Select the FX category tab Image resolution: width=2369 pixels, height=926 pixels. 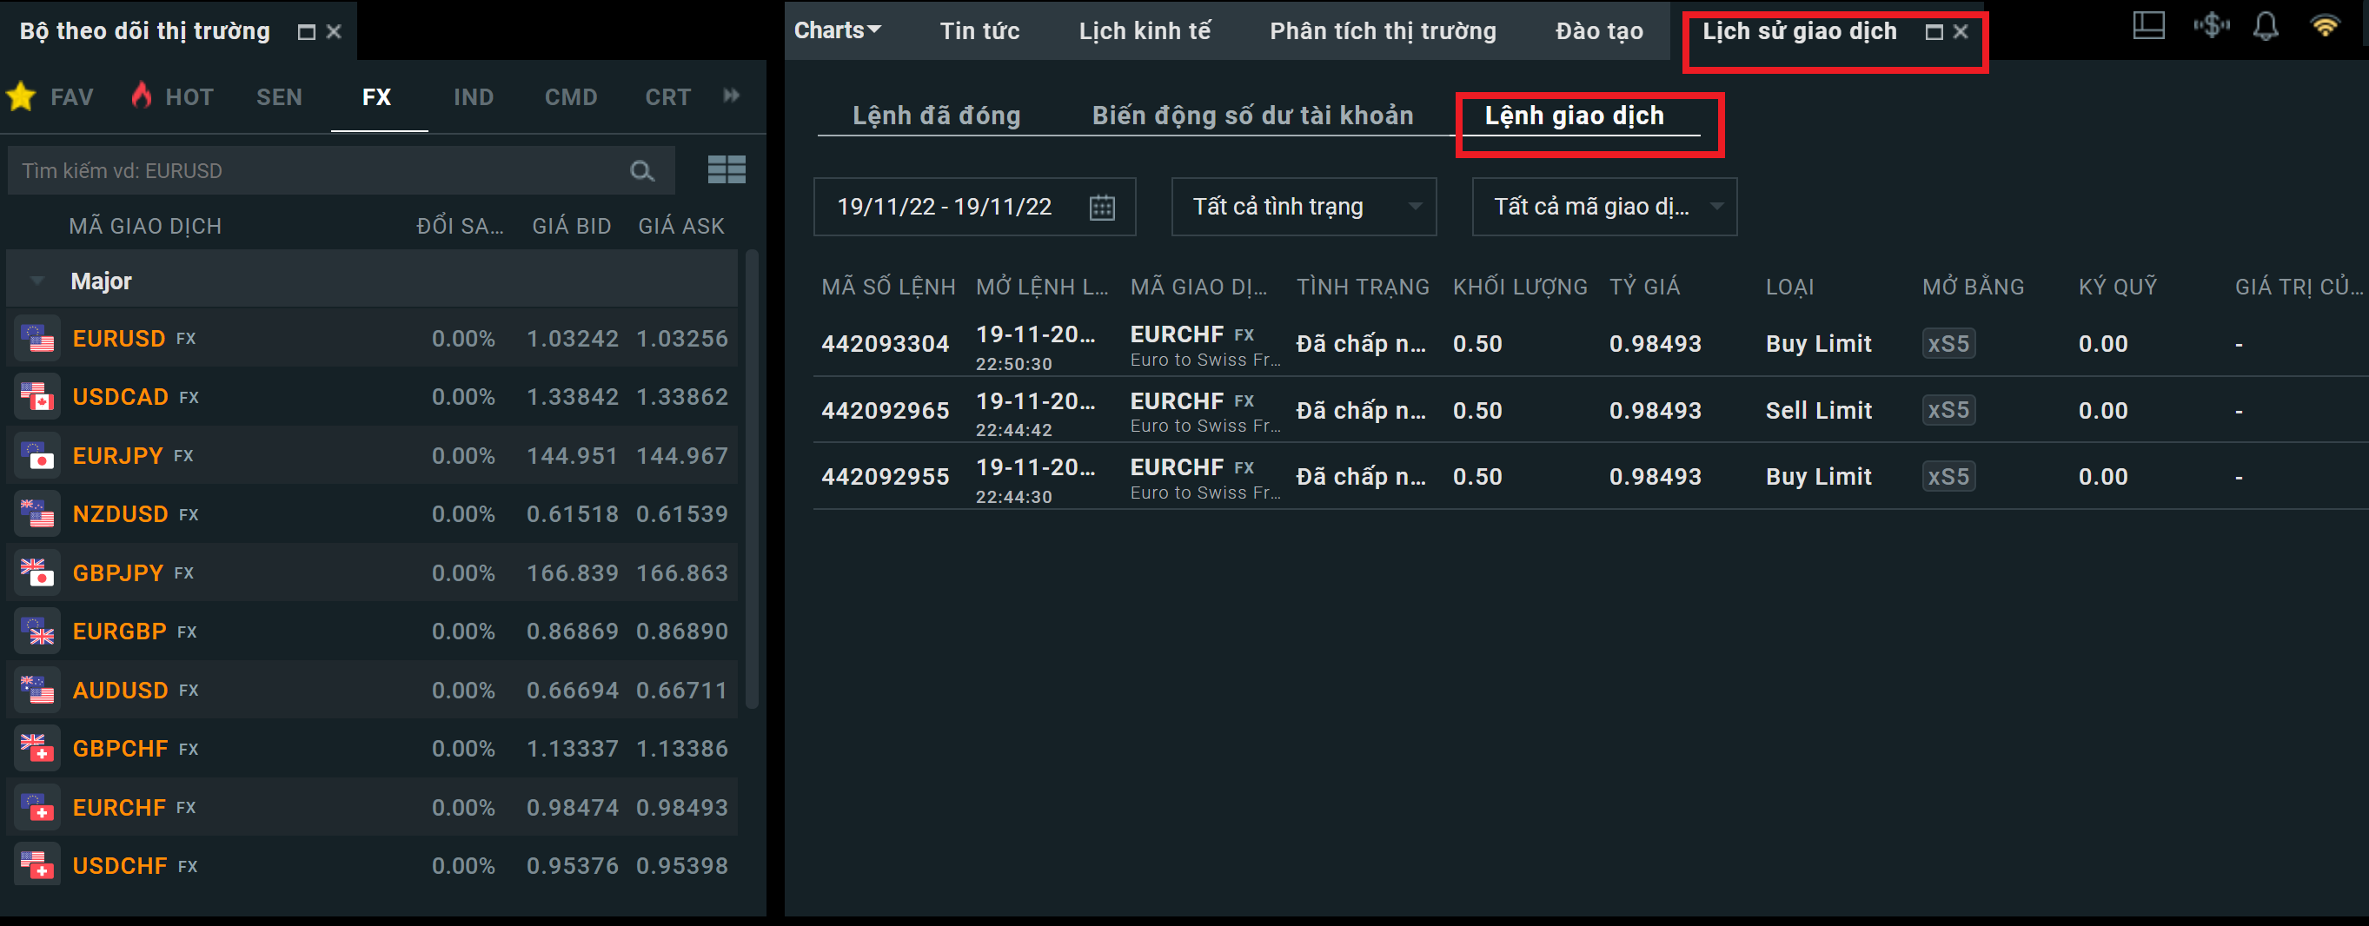tap(376, 96)
